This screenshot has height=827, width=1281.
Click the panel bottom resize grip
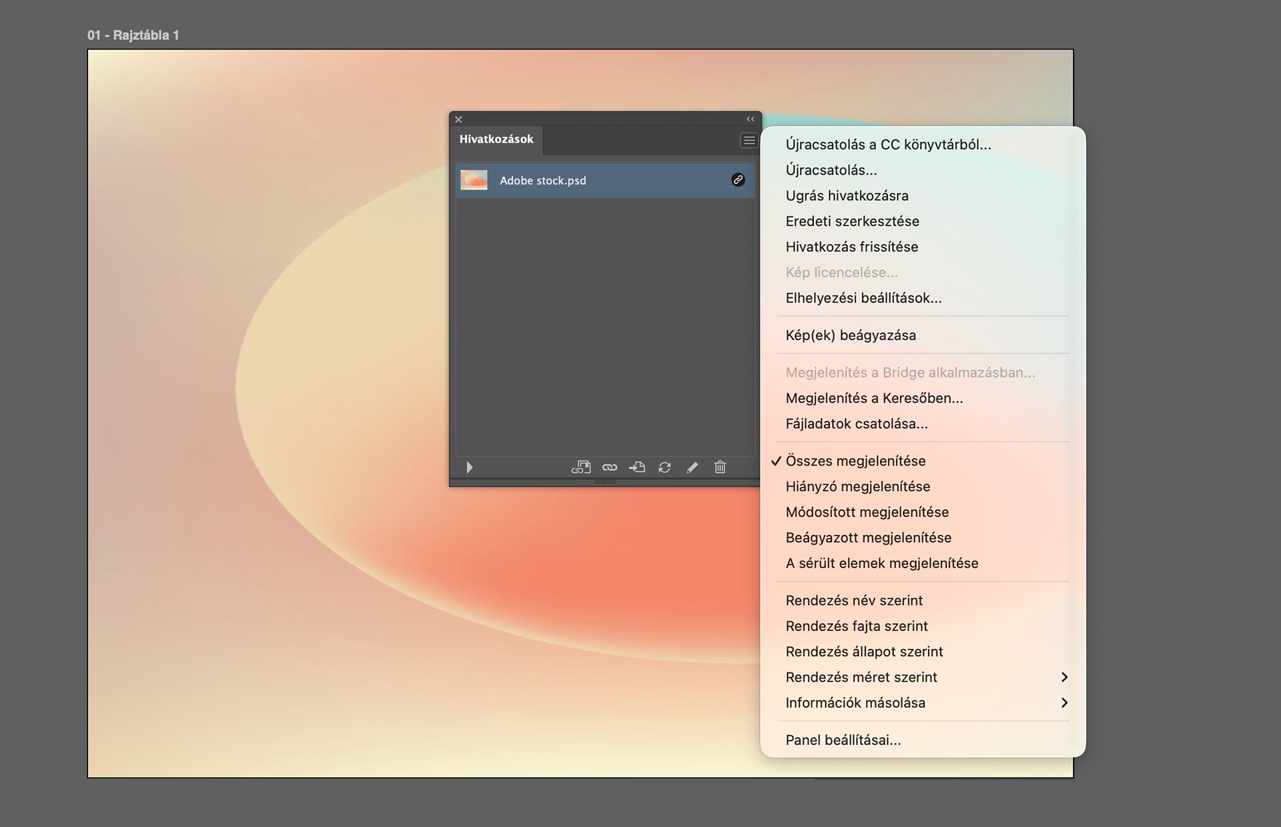(605, 482)
